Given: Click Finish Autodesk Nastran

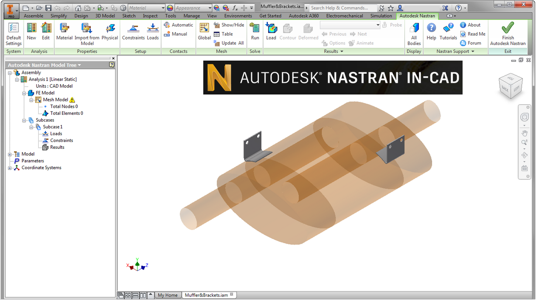Looking at the screenshot, I should pos(508,34).
